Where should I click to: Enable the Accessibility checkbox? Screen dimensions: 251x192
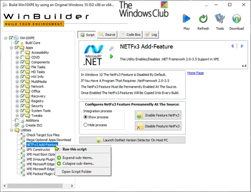click(x=23, y=53)
